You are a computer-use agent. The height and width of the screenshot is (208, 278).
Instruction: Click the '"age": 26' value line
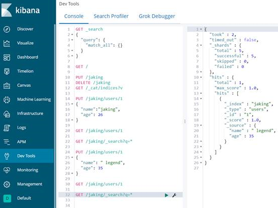92,115
